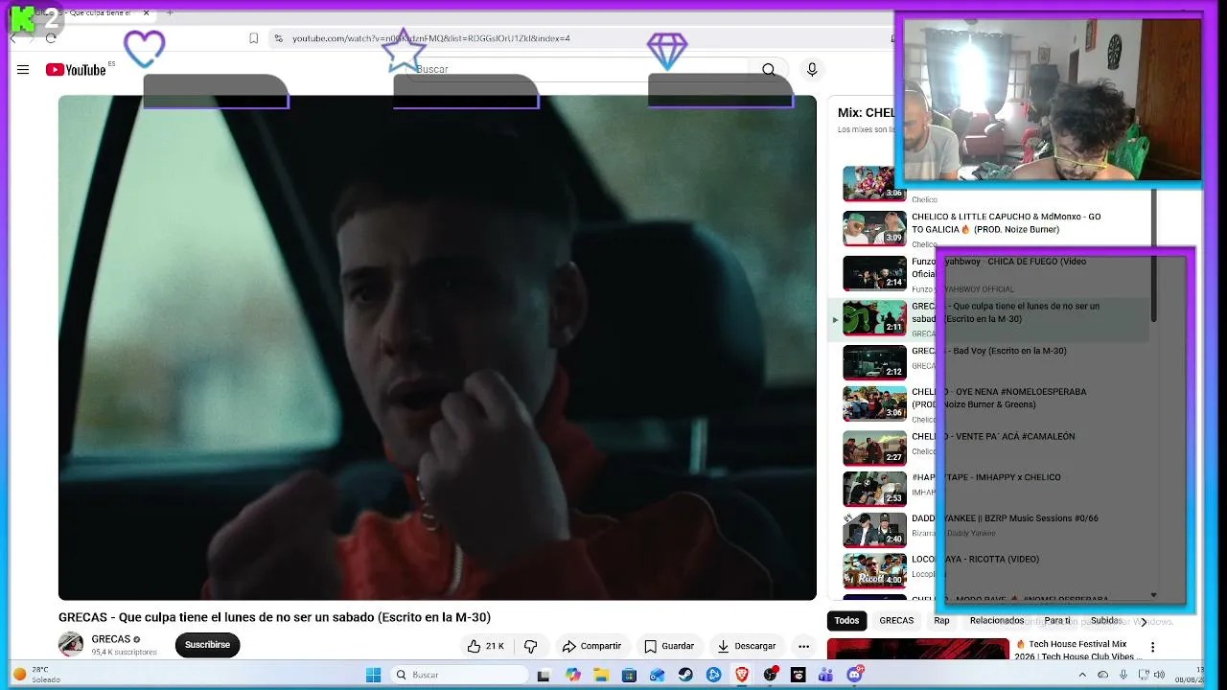View site information icon beside the URL
Screen dimensions: 1227x690
pyautogui.click(x=278, y=38)
